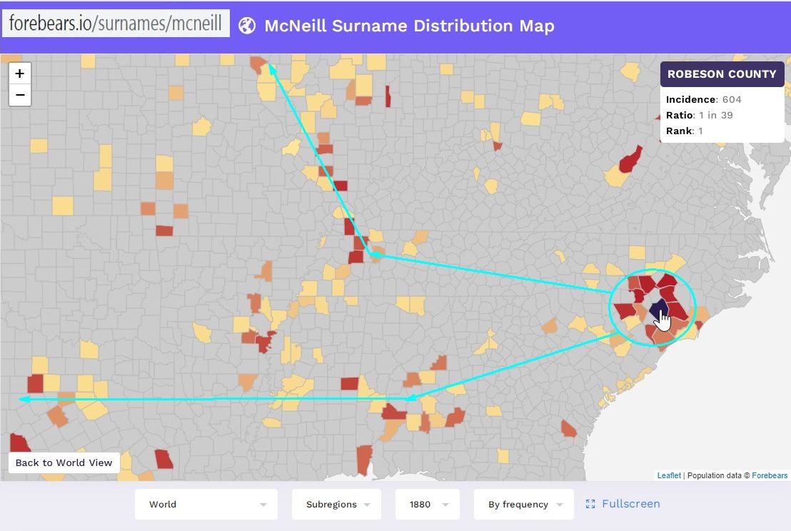Click the forebears.io/surnames/mcneill address box
Viewport: 791px width, 531px height.
[116, 24]
